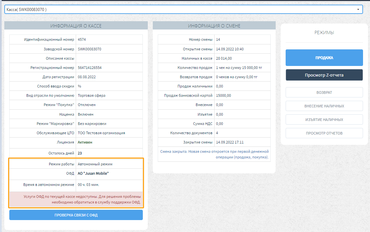
Task: Click the ИНФОРМАЦИЯ О КАССЕ header
Action: tap(76, 26)
